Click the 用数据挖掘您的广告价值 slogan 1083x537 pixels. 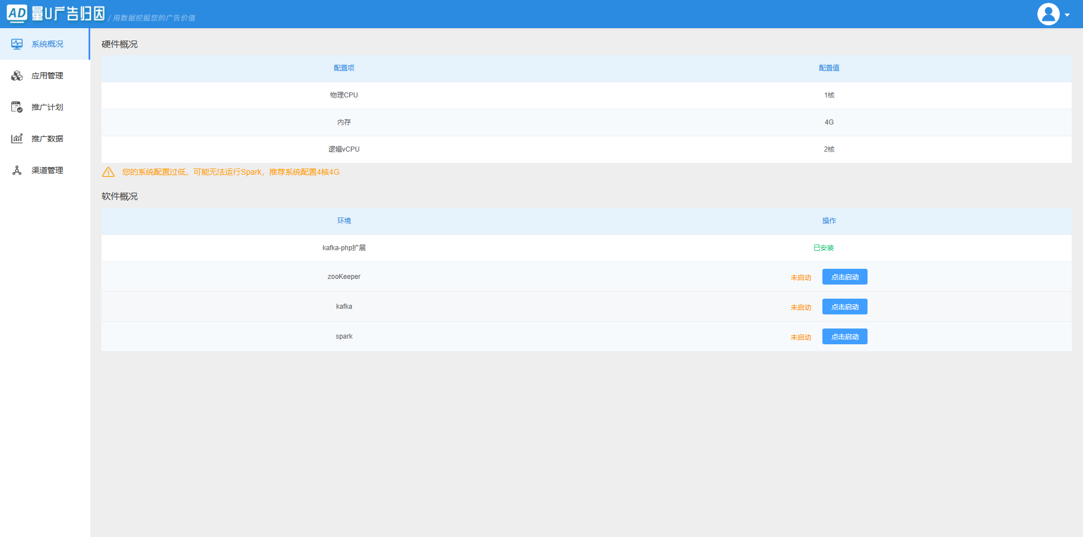click(154, 18)
